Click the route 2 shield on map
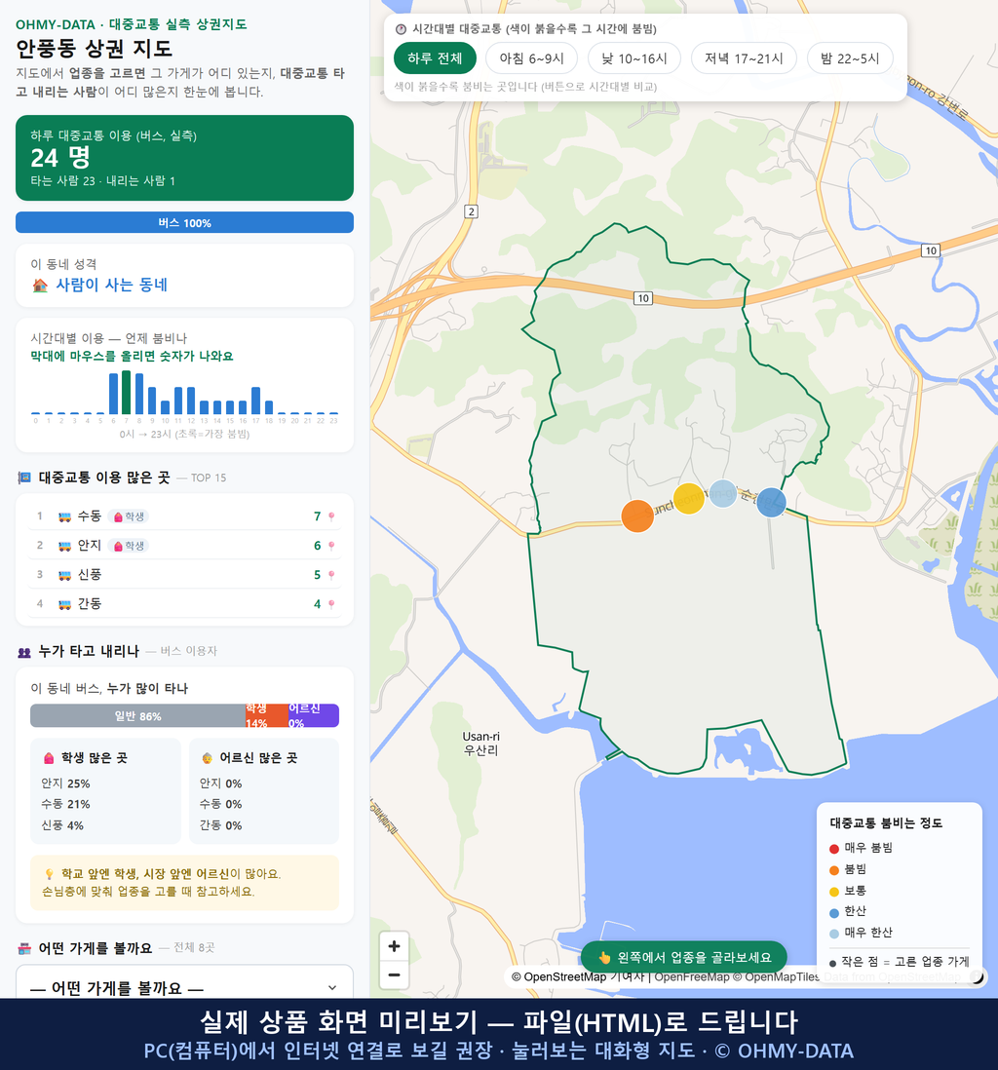 [471, 211]
